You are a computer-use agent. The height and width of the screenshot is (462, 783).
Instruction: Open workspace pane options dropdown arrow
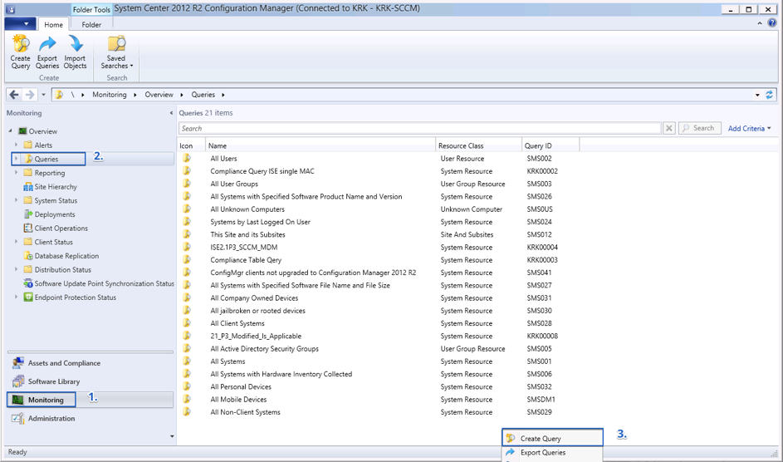tap(172, 436)
